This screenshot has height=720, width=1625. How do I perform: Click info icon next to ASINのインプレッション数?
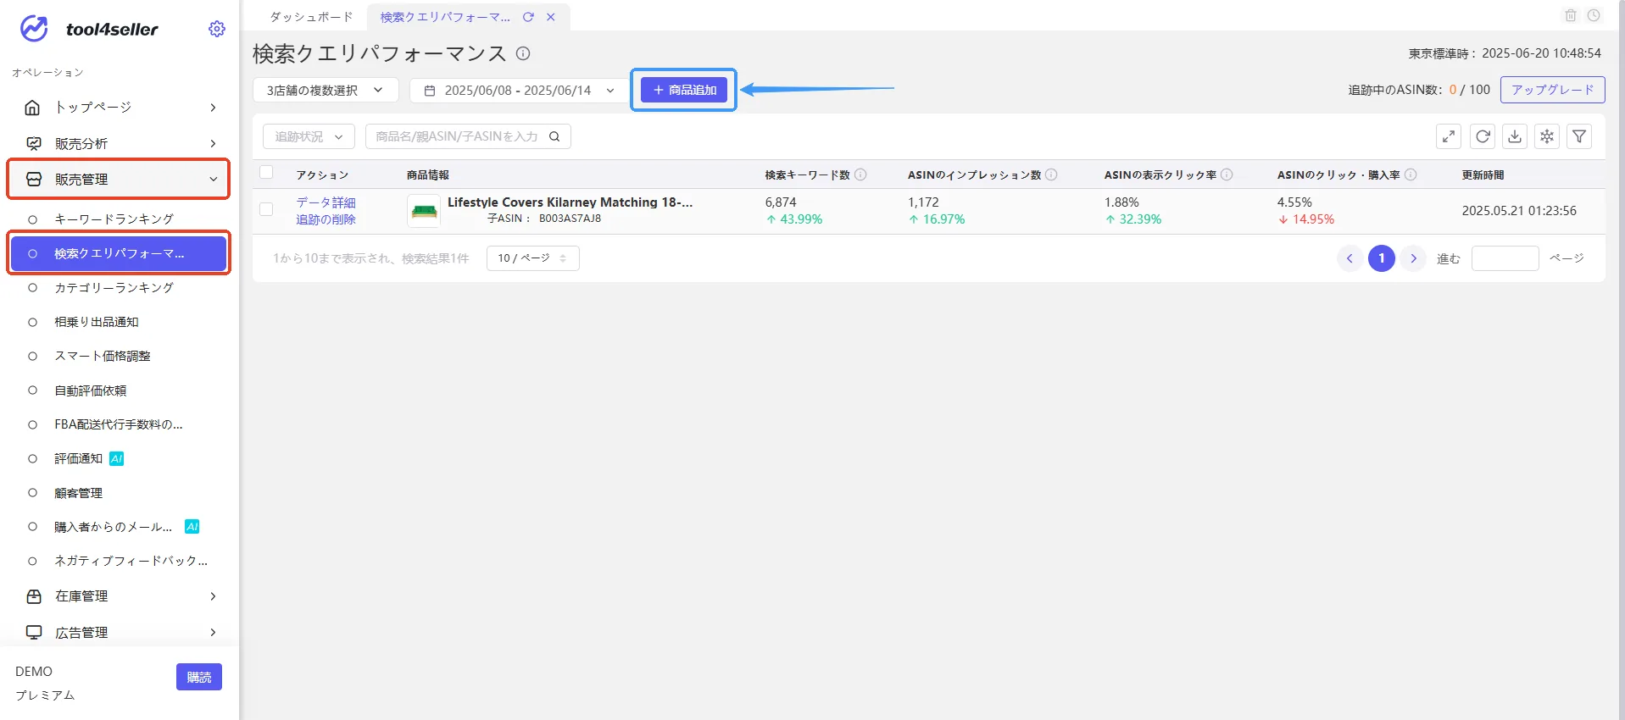[x=1051, y=174]
